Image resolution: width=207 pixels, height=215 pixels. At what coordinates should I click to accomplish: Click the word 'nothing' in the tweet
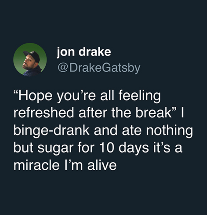[169, 131]
